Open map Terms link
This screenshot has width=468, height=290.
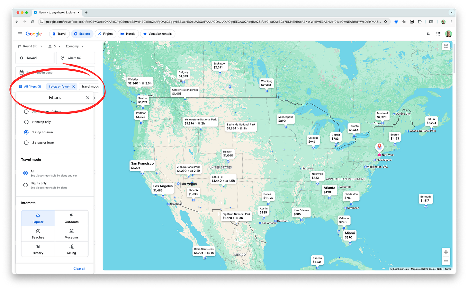pos(448,269)
